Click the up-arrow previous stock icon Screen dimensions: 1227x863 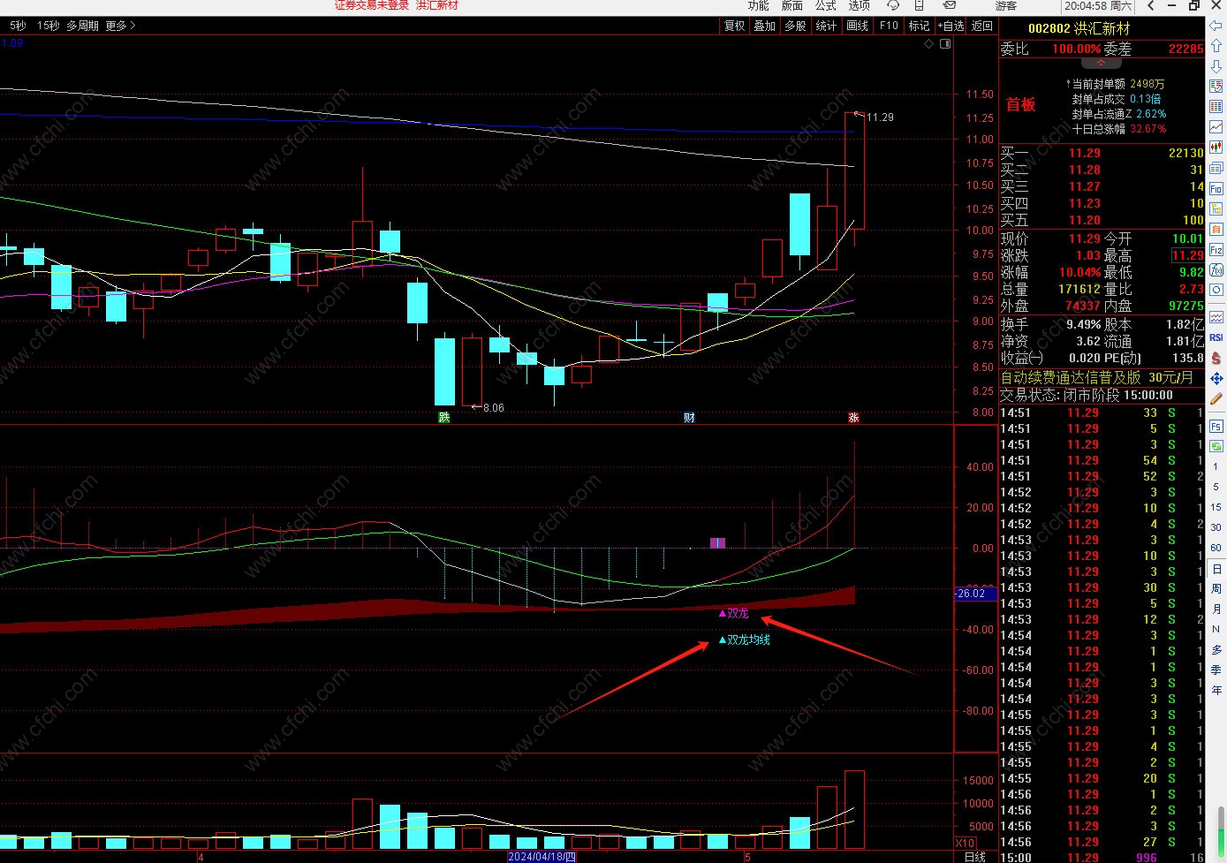pyautogui.click(x=1216, y=46)
